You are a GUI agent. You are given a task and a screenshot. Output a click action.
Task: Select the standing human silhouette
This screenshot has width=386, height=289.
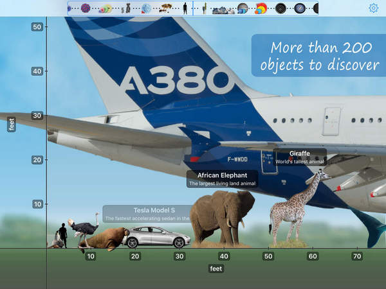63,235
